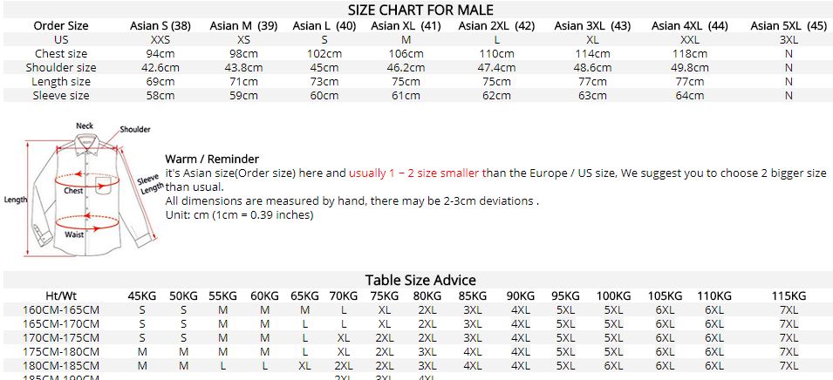Click the Neck label on shirt diagram
The image size is (833, 380).
(85, 126)
